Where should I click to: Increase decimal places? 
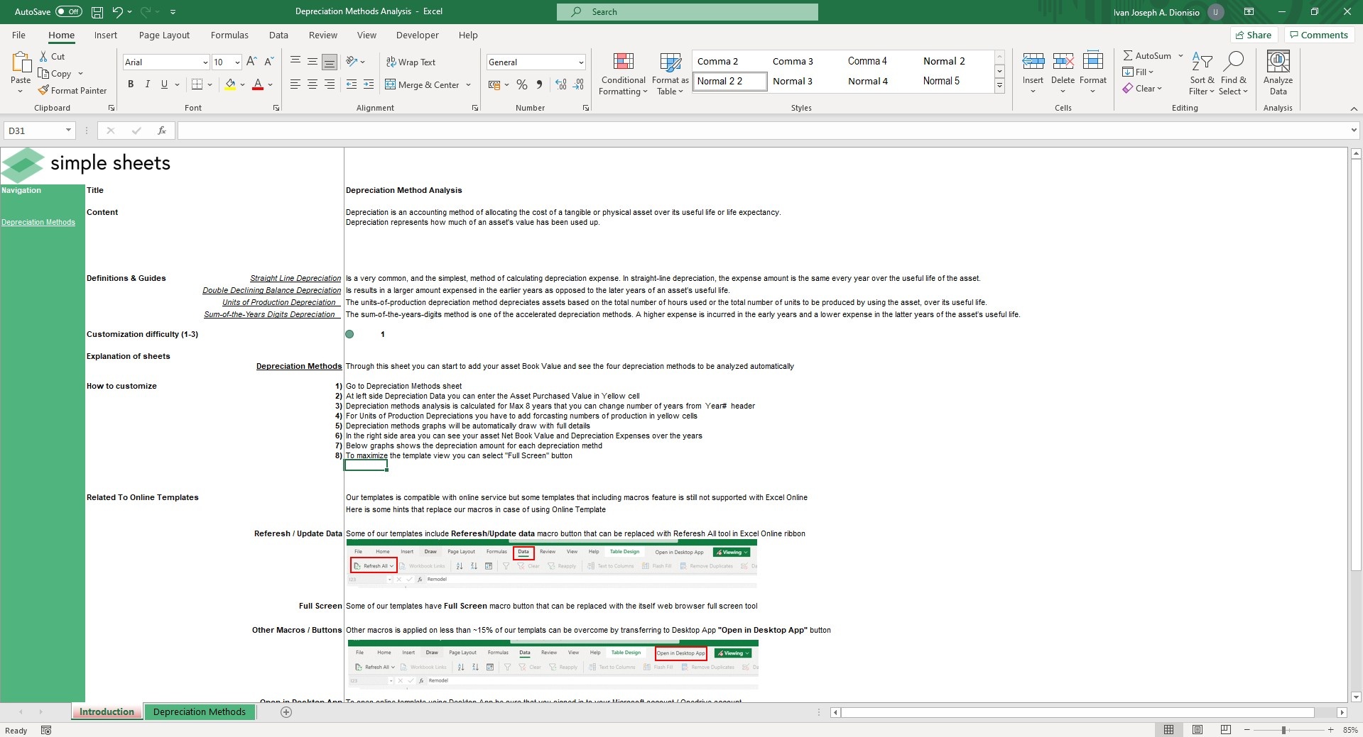pos(561,85)
